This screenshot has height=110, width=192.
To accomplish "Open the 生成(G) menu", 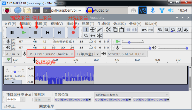I will click(x=104, y=24).
